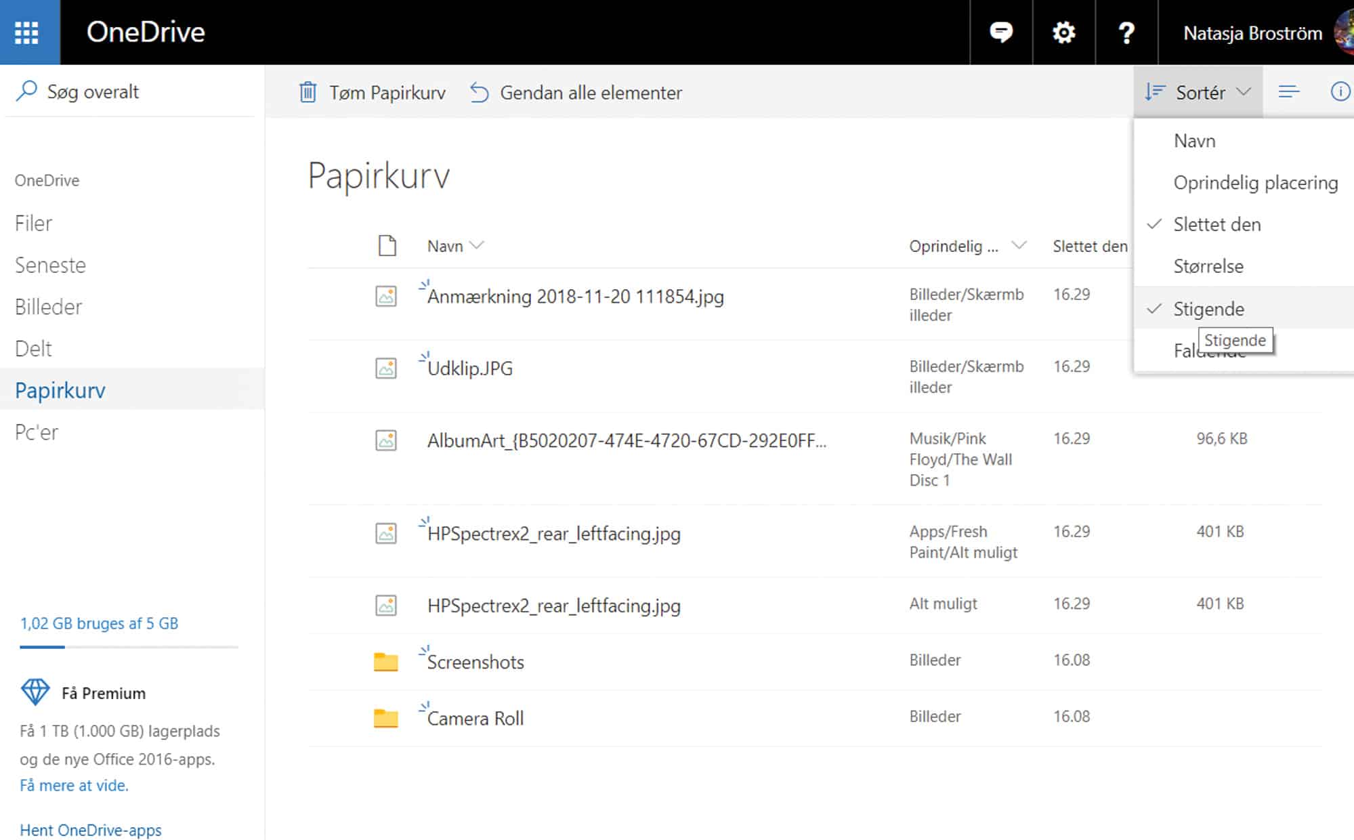
Task: Expand the Navn column header dropdown
Action: tap(476, 246)
